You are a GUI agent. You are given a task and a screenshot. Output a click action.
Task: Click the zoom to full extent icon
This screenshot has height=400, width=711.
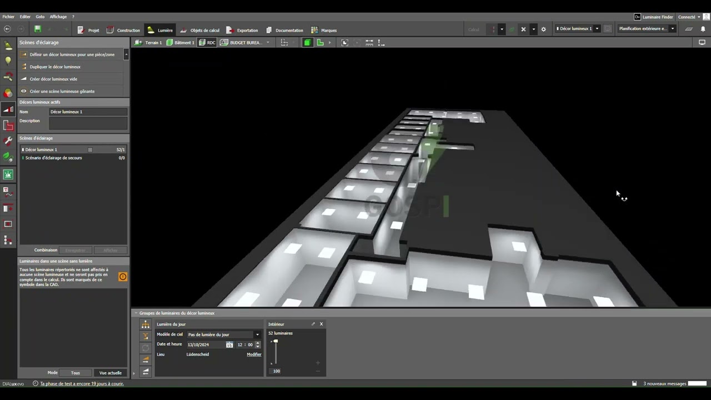[x=344, y=43]
